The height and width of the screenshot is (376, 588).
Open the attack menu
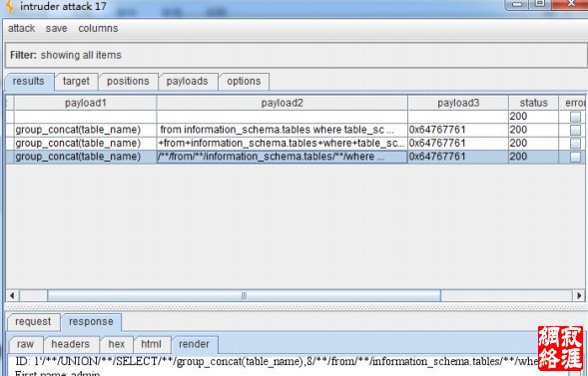pyautogui.click(x=21, y=29)
